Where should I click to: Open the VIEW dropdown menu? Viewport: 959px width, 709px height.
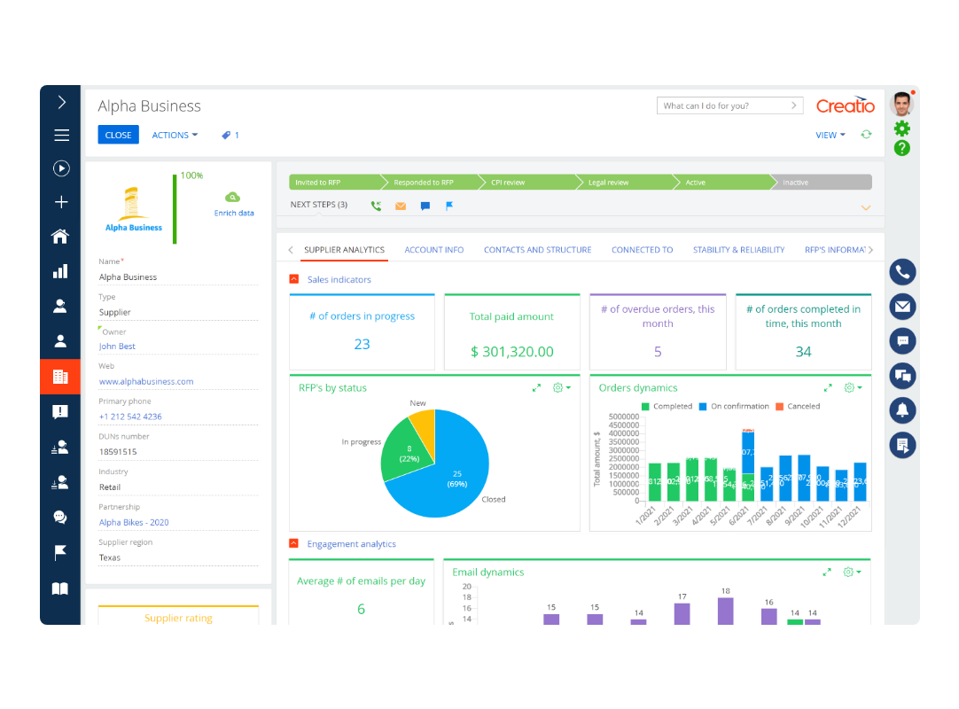tap(830, 136)
